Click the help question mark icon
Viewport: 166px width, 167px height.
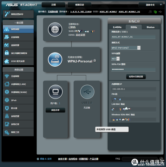(x=38, y=159)
